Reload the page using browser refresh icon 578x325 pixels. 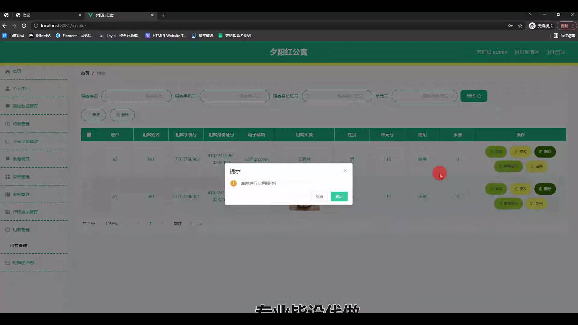click(24, 26)
